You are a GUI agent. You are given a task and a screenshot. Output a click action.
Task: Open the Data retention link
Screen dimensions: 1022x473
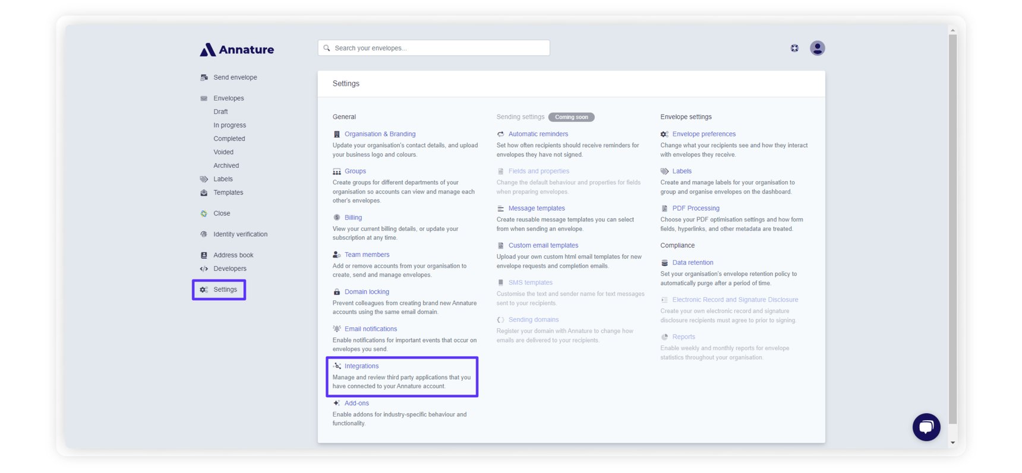(692, 263)
